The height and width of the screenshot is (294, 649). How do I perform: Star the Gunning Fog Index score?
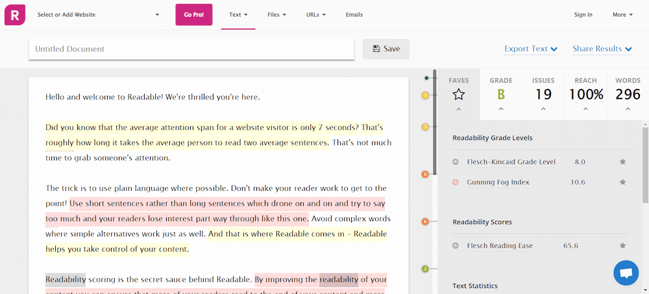(x=622, y=182)
